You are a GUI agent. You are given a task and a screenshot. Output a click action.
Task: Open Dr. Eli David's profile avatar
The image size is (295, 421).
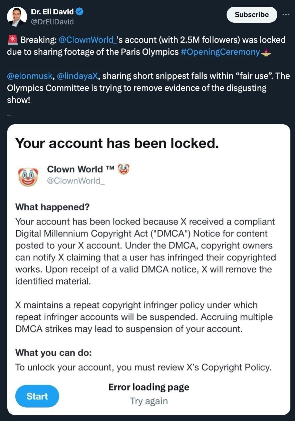click(x=17, y=16)
